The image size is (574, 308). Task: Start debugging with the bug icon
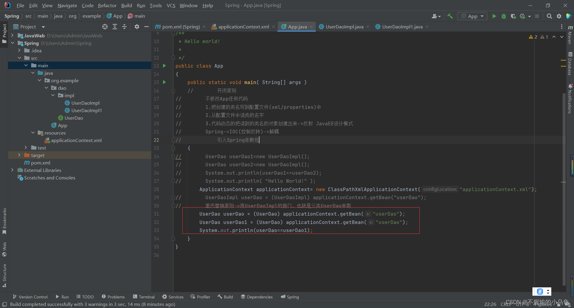click(504, 16)
